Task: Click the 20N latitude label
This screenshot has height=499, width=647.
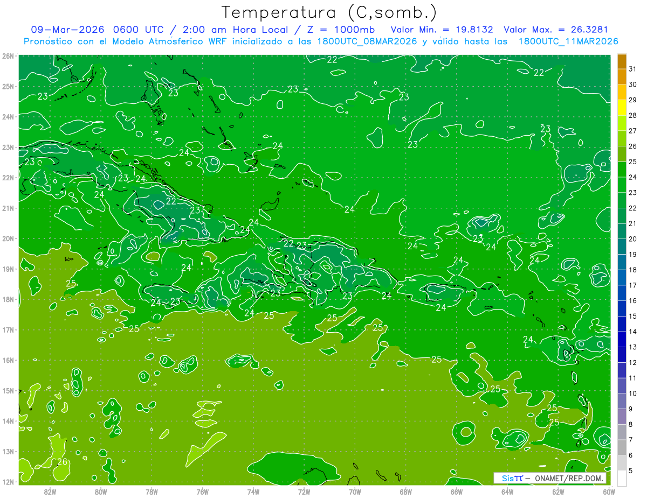Action: point(8,238)
